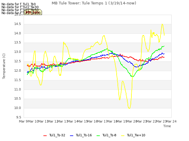Viewport: 189px width, 141px height.
Task: Click the 11.5 y-axis tick label
Action: click(18, 80)
